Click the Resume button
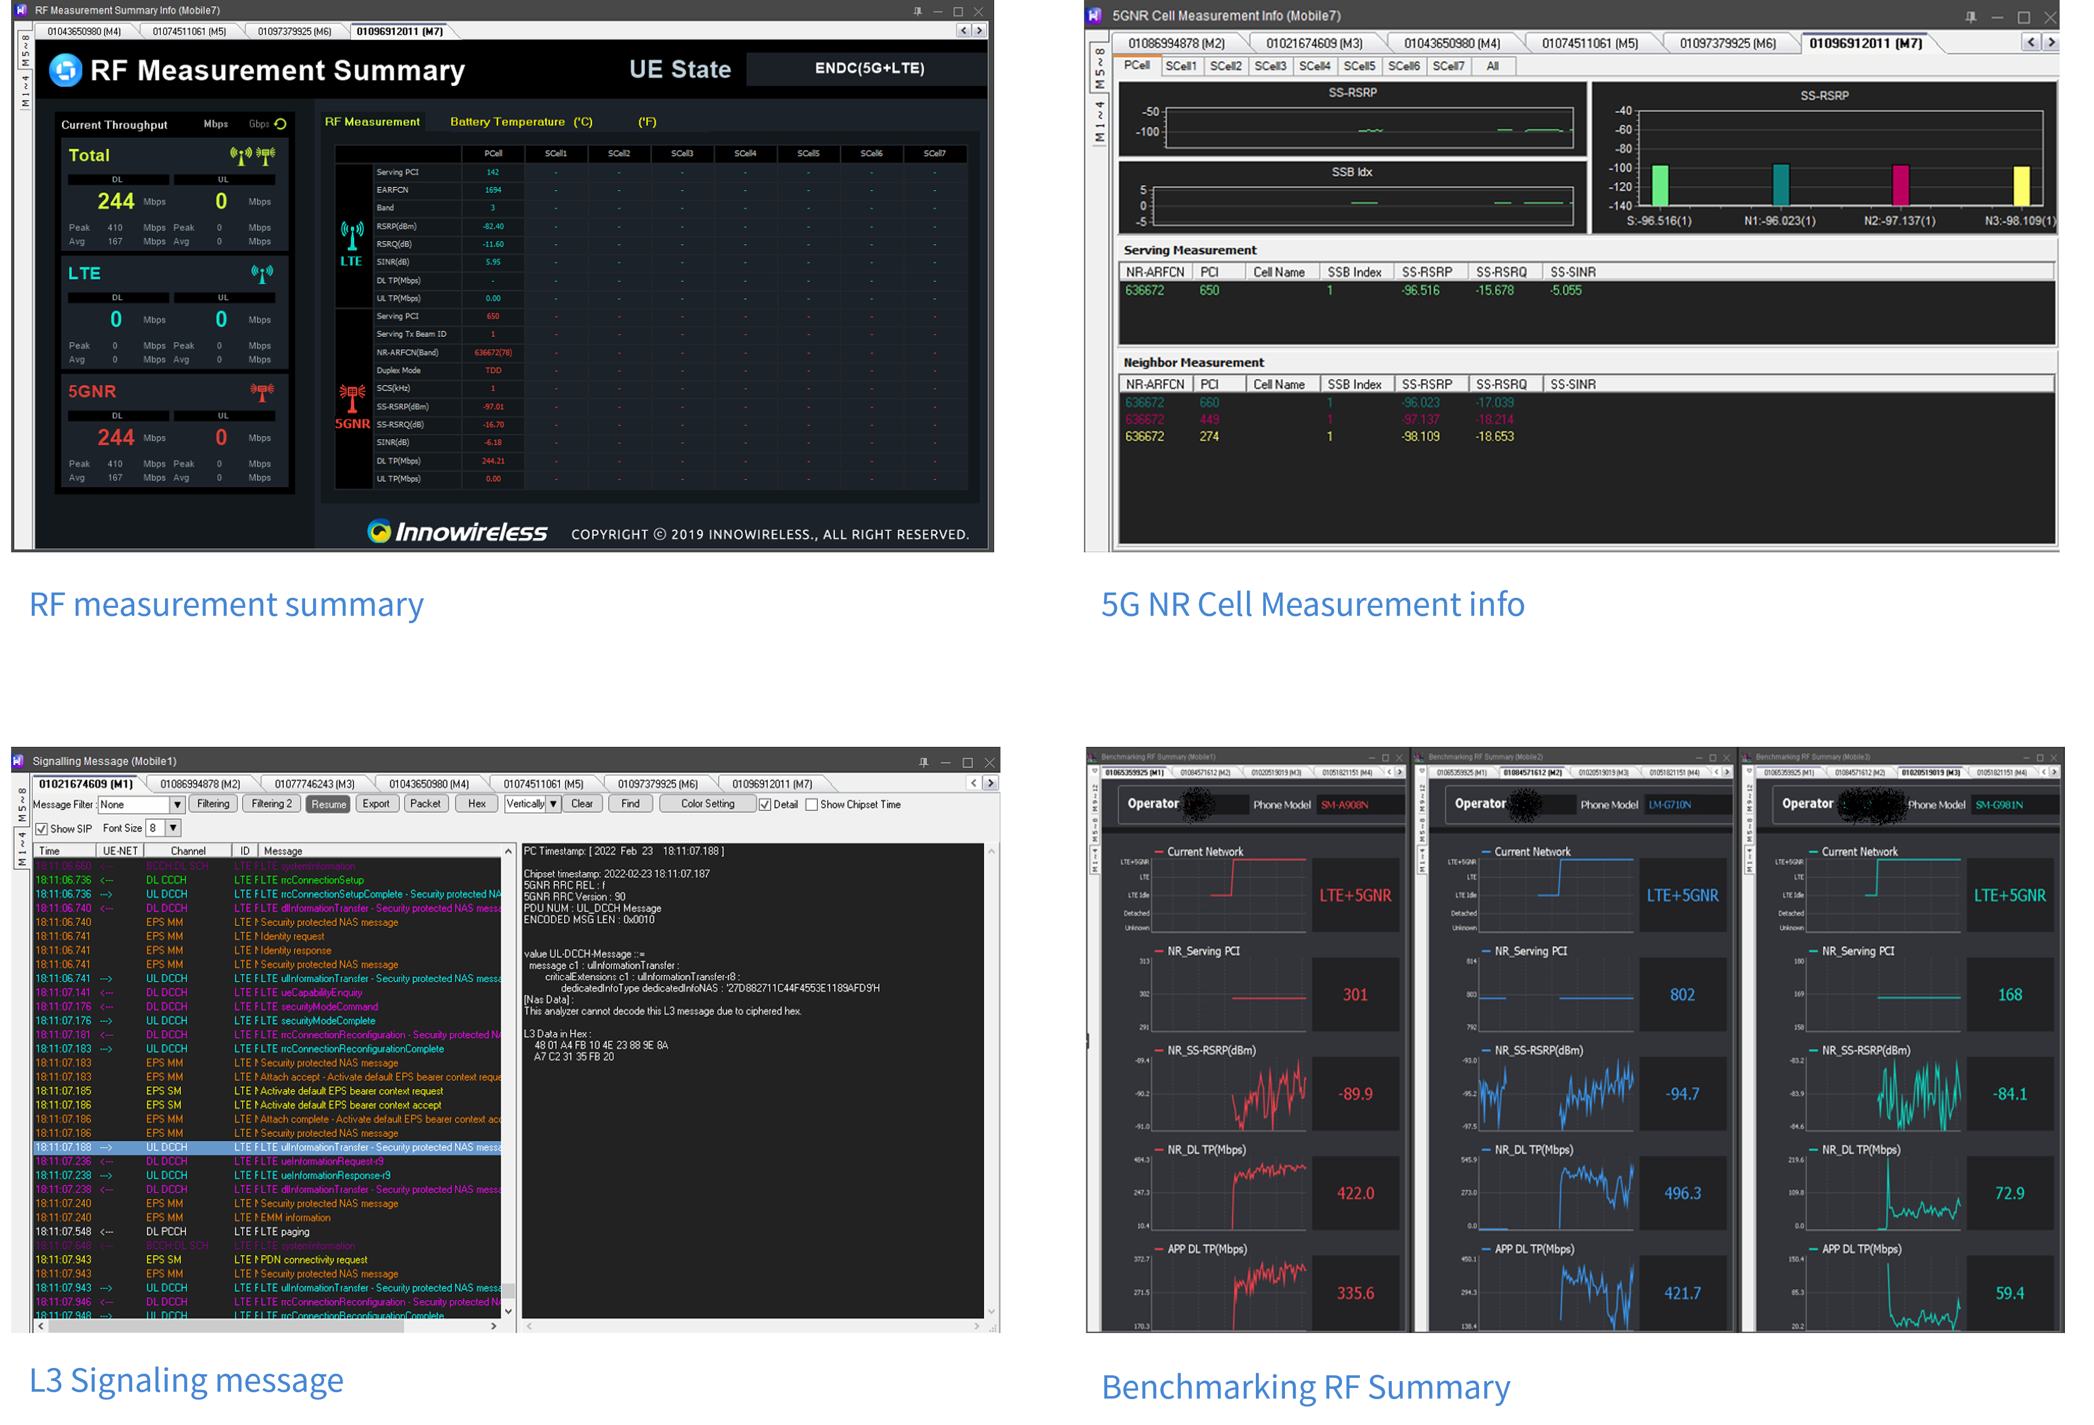 [329, 804]
